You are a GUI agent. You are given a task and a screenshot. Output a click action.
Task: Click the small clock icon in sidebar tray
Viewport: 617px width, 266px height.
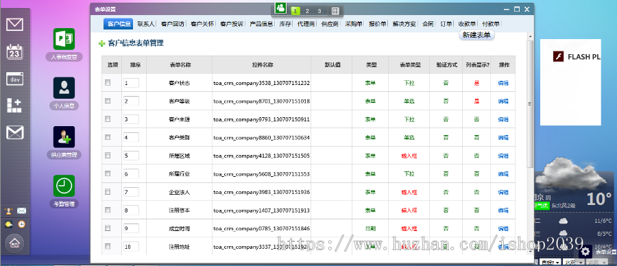22,224
